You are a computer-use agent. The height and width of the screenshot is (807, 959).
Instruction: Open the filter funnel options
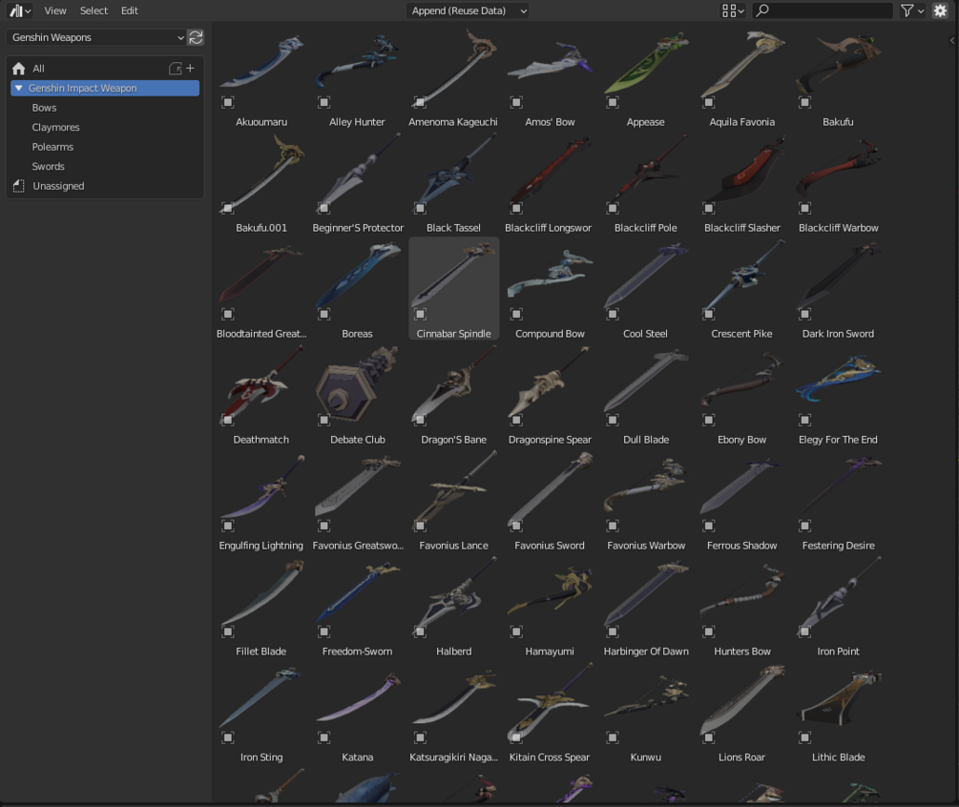click(912, 10)
